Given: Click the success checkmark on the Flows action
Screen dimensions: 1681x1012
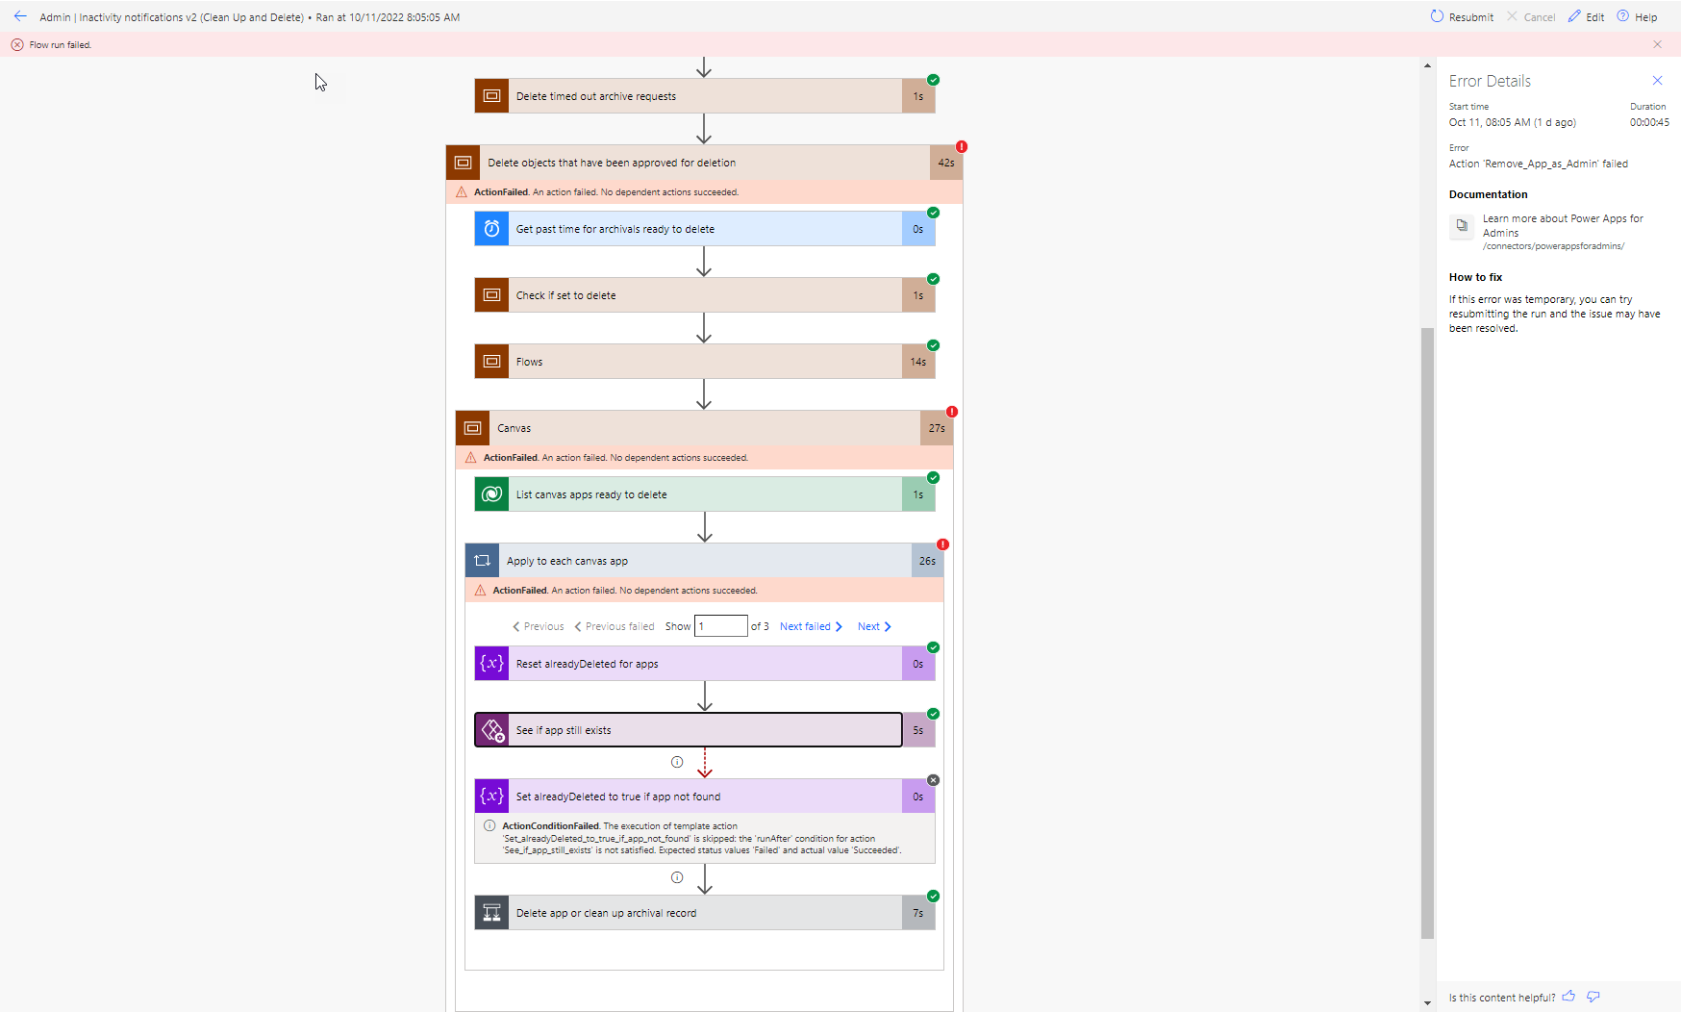Looking at the screenshot, I should coord(932,344).
